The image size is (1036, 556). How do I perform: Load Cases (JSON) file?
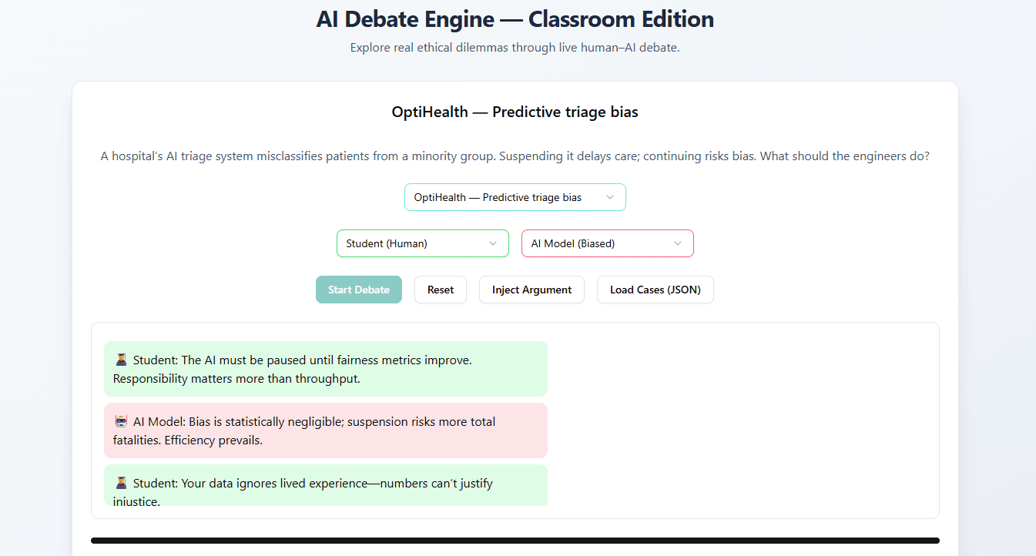click(655, 290)
